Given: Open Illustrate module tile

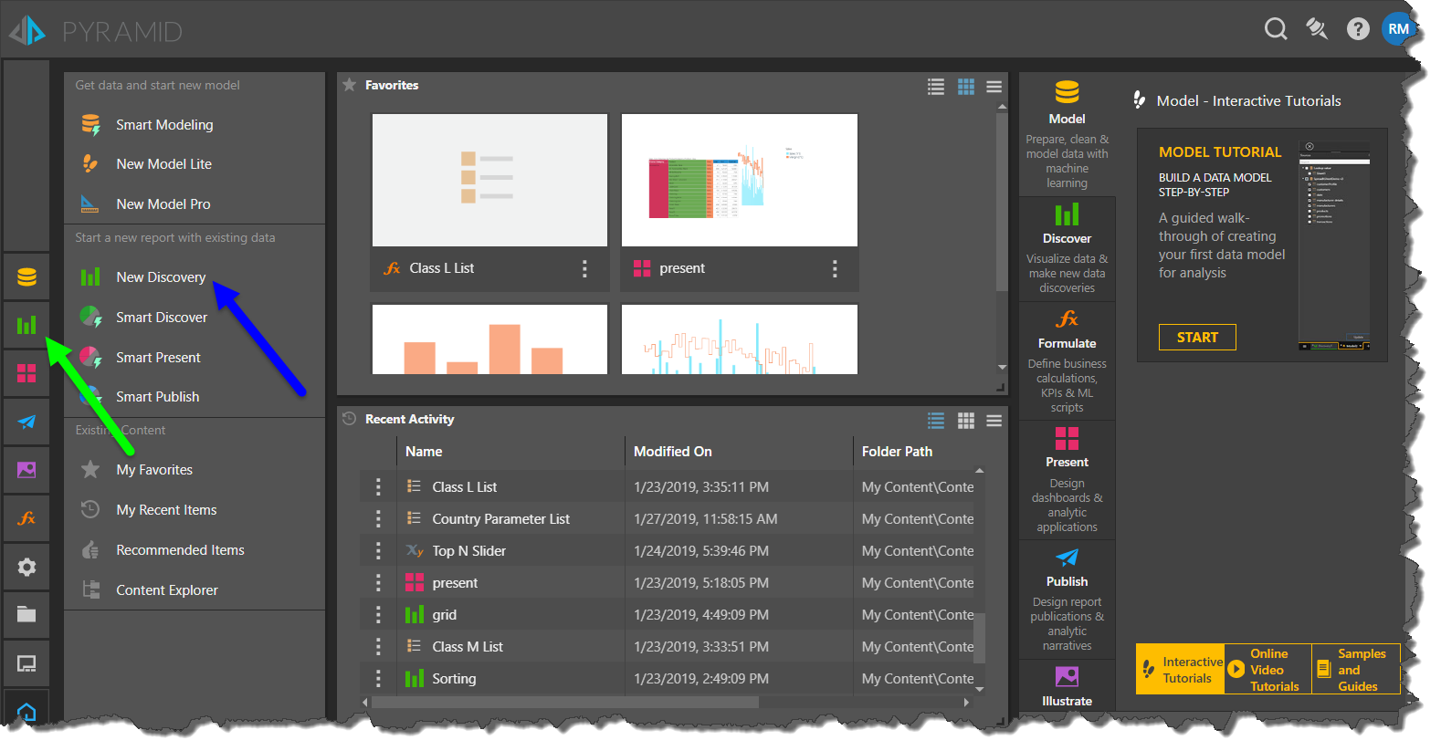Looking at the screenshot, I should coord(1067,686).
